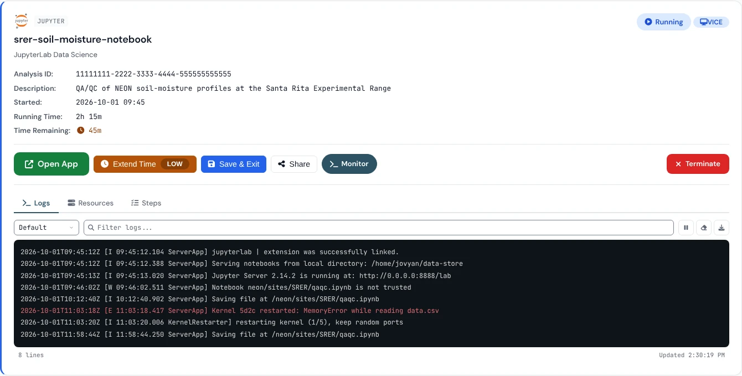This screenshot has width=742, height=376.
Task: Click the LOW badge on Extend Time
Action: click(174, 164)
